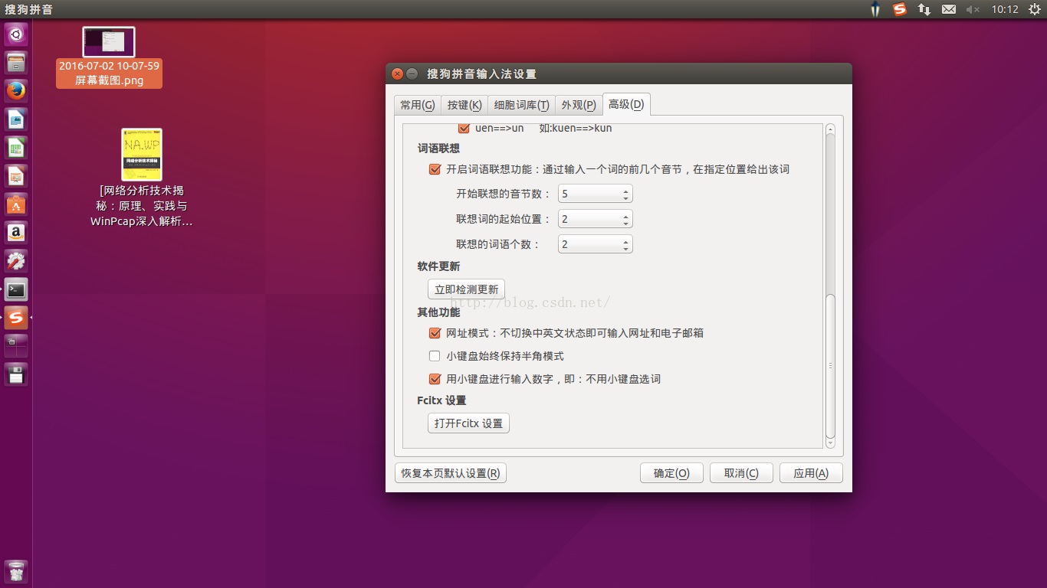Screen dimensions: 1047x588
Task: Select the Sogou Pinyin dock icon
Action: 16,317
